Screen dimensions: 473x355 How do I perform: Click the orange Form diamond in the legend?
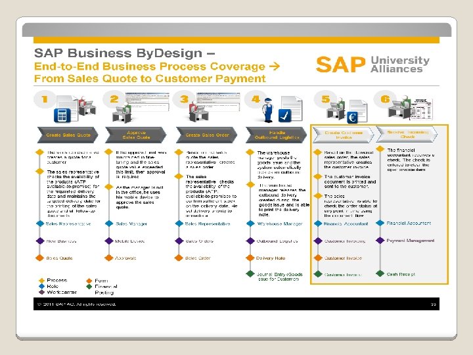tap(89, 281)
